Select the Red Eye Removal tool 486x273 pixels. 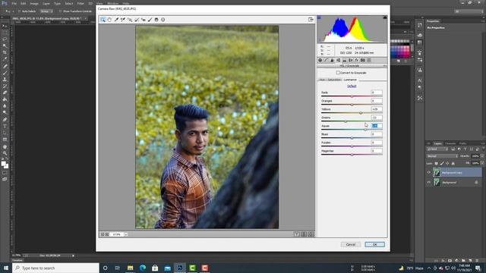[144, 20]
